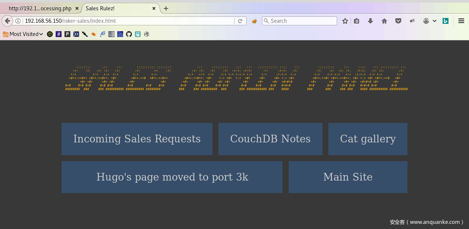Save page to Pocket

point(398,21)
